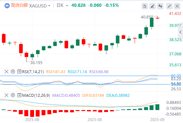Expand the side panel with left chevron

click(180, 32)
